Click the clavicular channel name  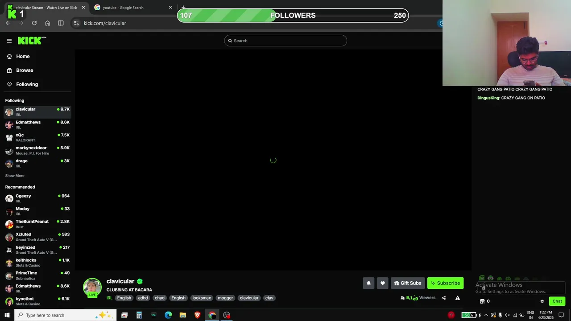pyautogui.click(x=120, y=281)
